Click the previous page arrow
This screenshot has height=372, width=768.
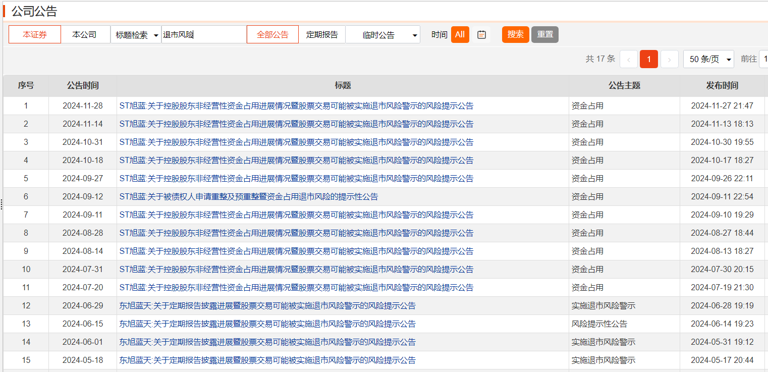point(628,59)
